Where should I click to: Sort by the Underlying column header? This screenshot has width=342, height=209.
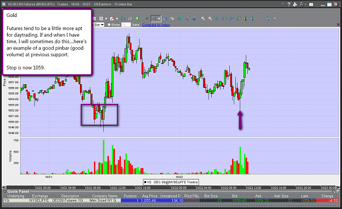16,196
